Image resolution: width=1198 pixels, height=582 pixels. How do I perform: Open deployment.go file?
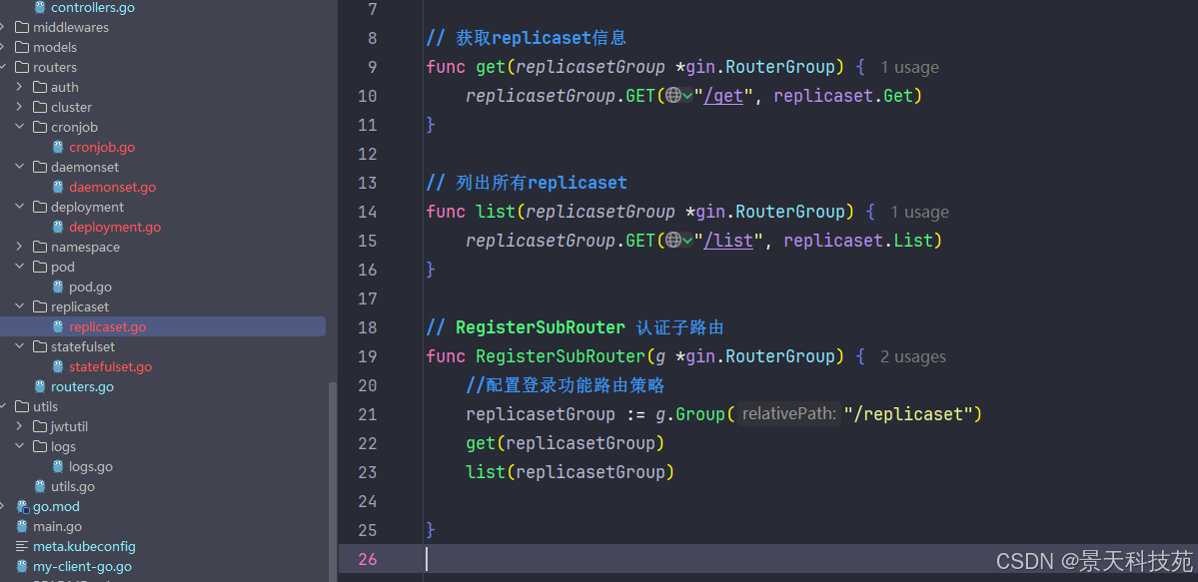[x=115, y=227]
